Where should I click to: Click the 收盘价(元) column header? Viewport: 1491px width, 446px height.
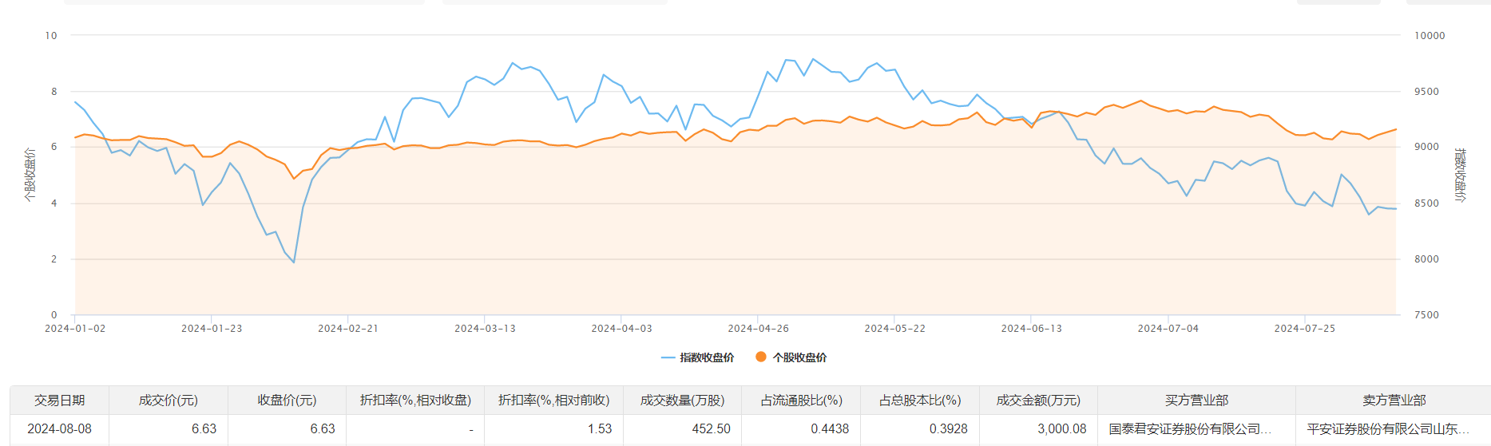point(287,400)
